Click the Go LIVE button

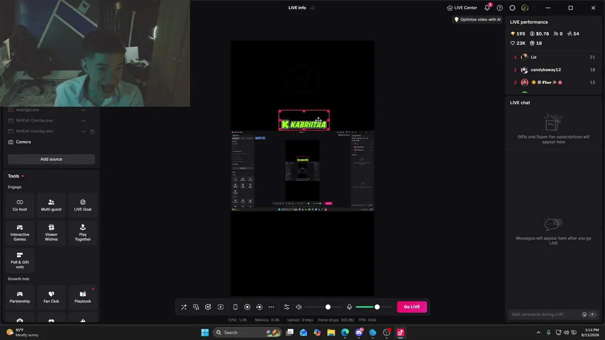pos(412,307)
